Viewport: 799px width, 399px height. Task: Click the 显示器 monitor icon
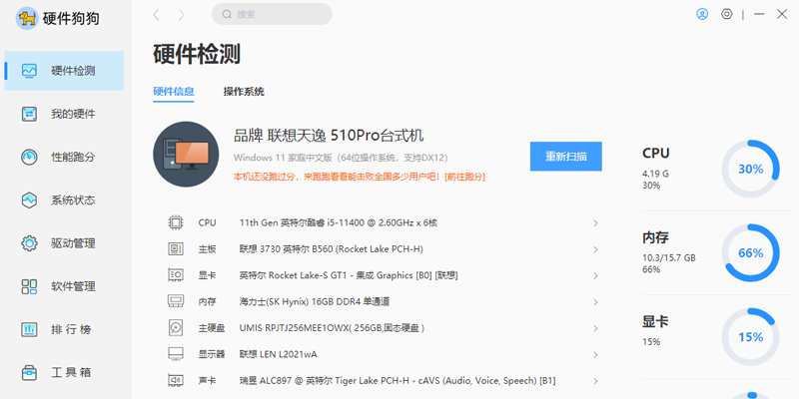pos(176,354)
